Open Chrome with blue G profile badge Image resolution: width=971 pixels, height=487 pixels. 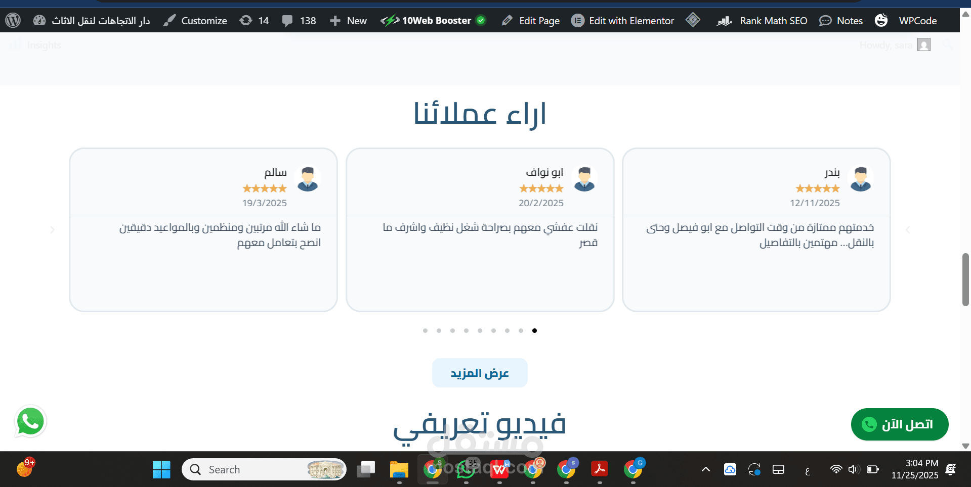(634, 469)
